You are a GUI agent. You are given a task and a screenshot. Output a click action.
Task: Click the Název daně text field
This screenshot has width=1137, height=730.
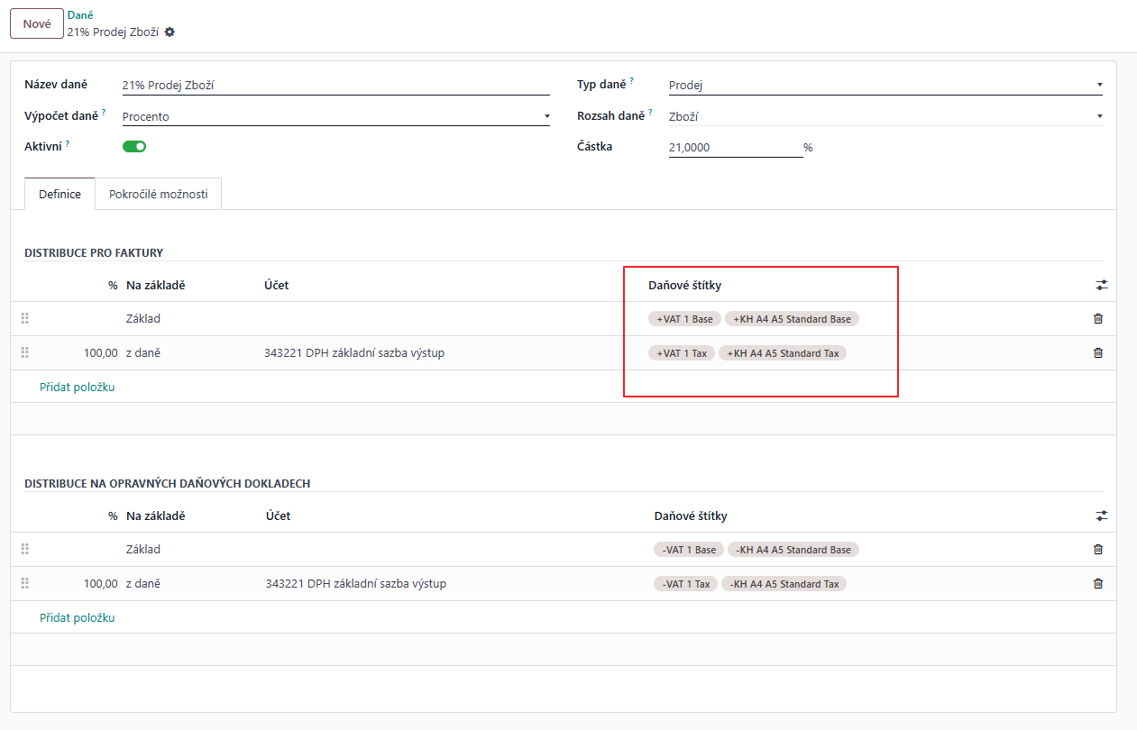click(335, 86)
